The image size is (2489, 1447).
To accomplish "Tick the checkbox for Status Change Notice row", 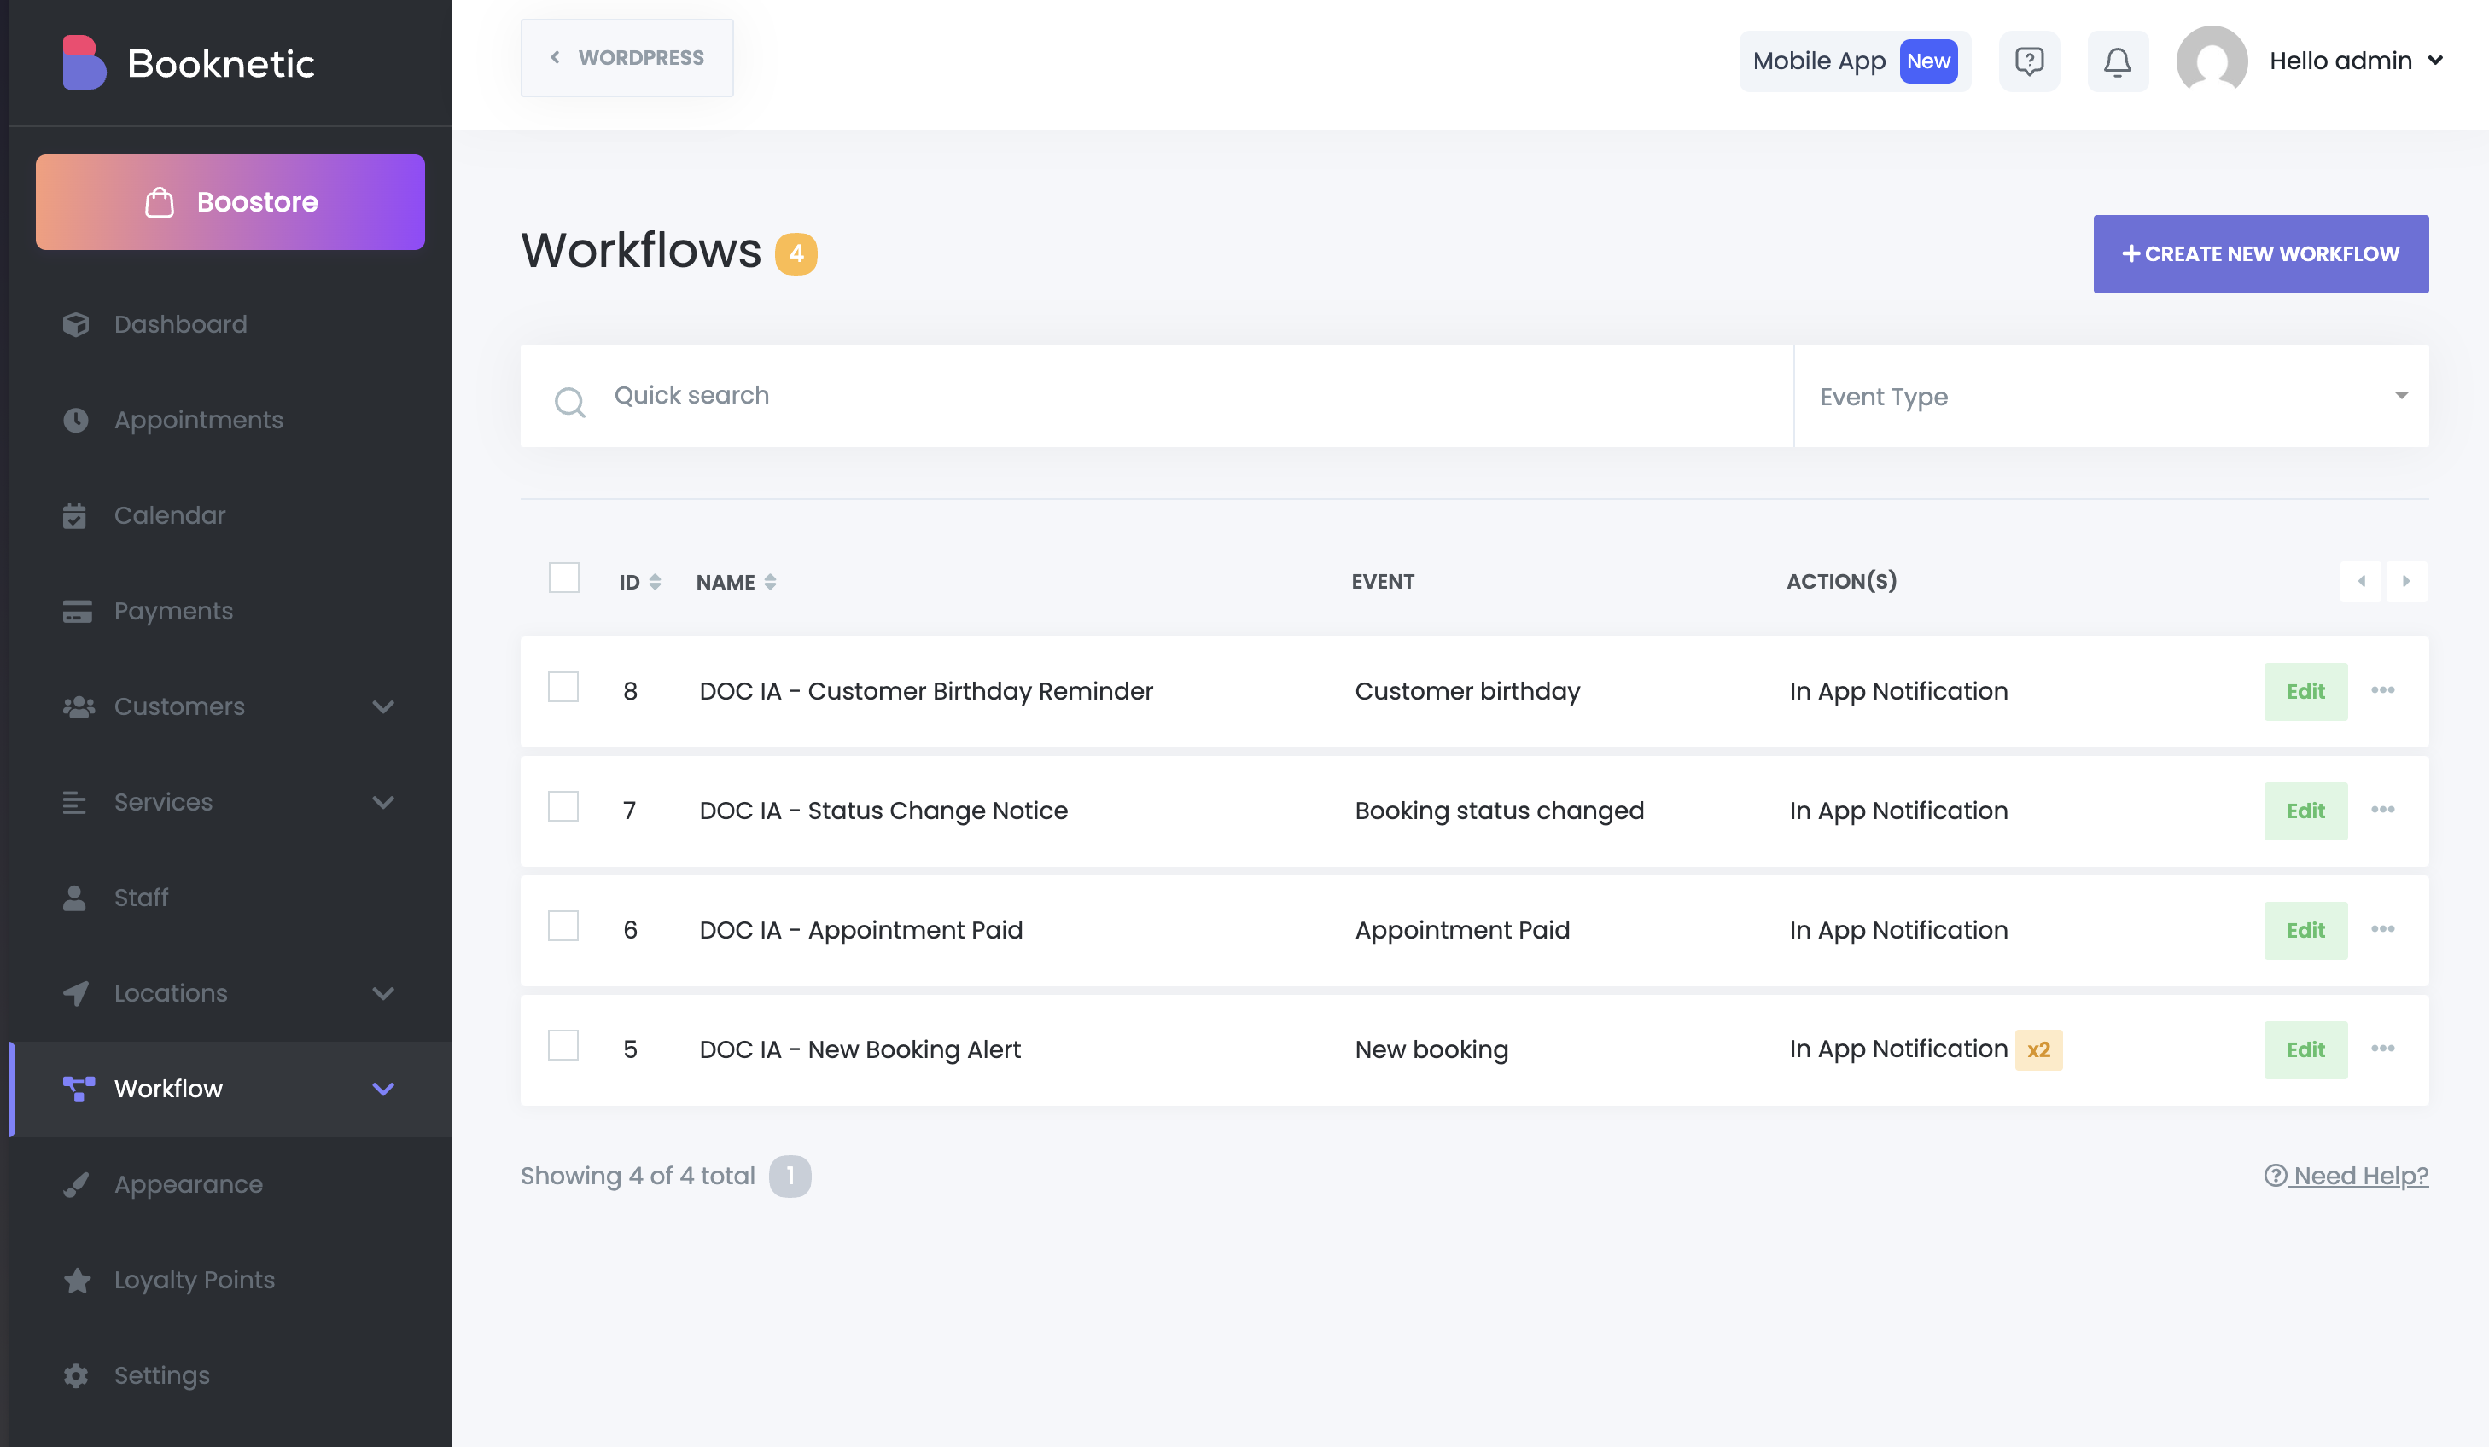I will pyautogui.click(x=563, y=806).
